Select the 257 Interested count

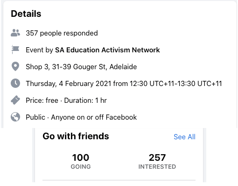157,157
